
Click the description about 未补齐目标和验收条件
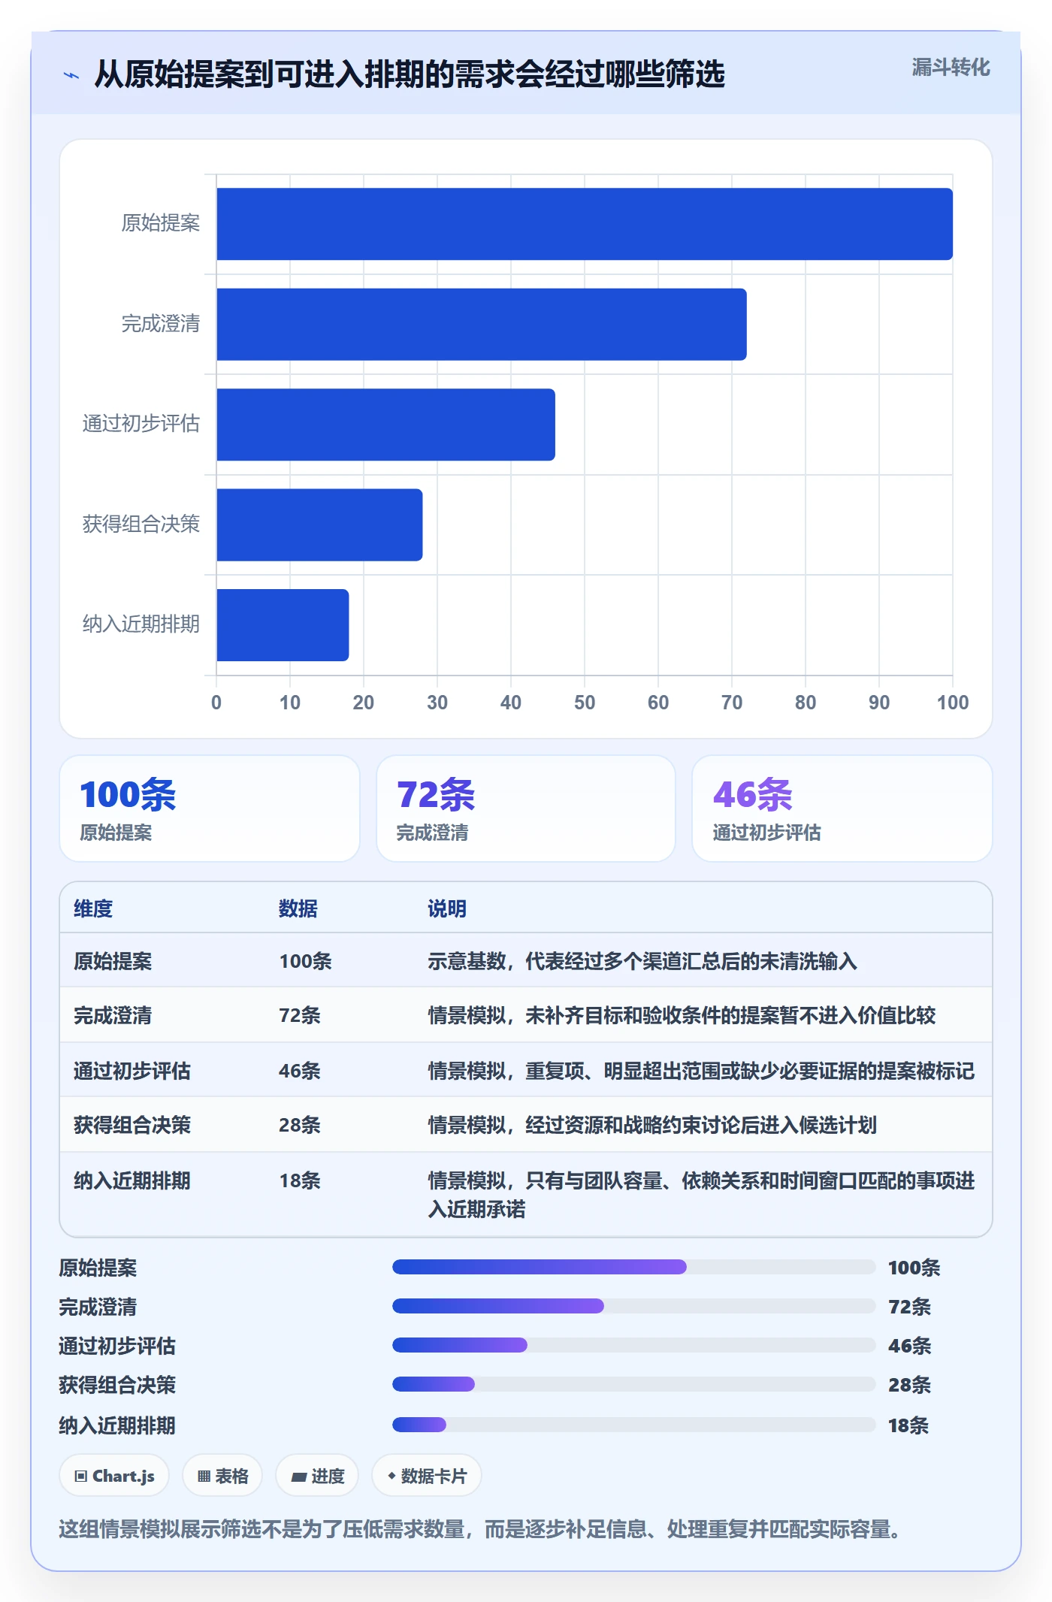(682, 1015)
